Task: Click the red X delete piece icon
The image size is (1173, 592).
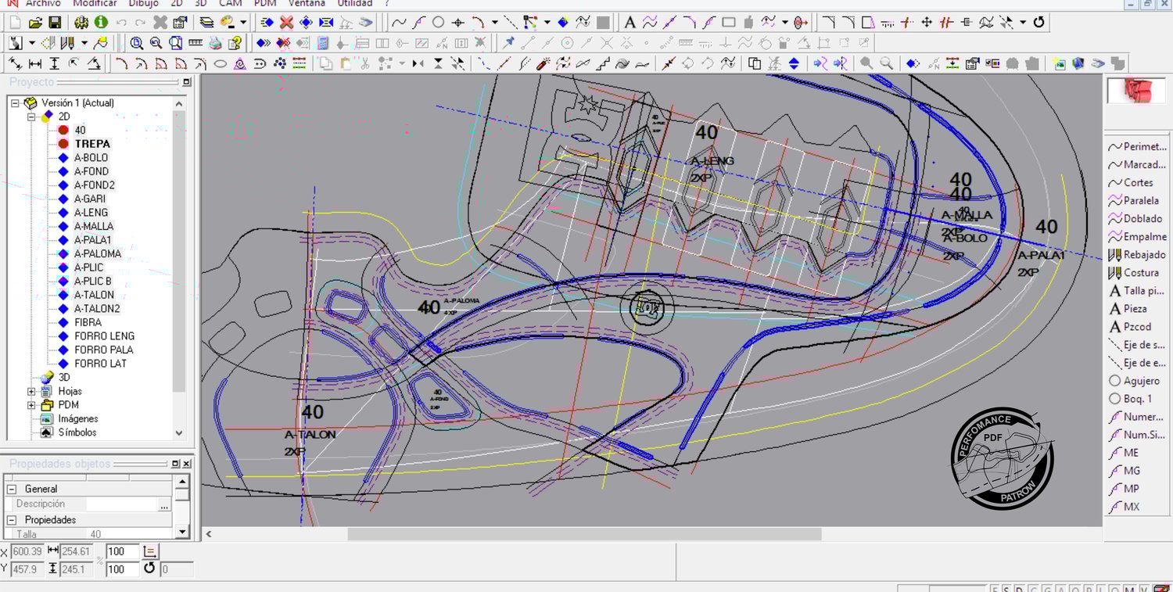Action: click(287, 23)
